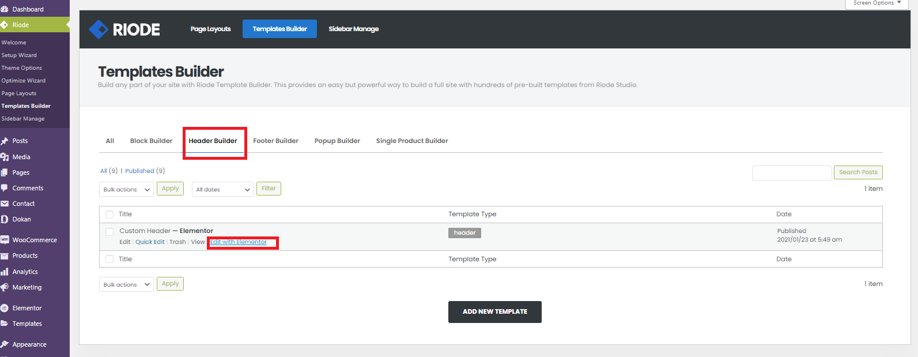Check select-all box in table footer

click(x=109, y=260)
